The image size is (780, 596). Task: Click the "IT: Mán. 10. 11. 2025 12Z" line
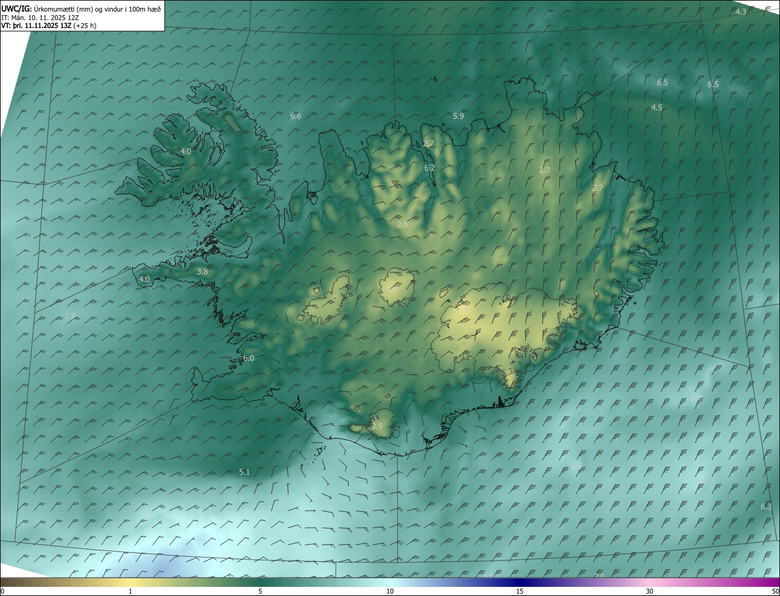[x=40, y=17]
